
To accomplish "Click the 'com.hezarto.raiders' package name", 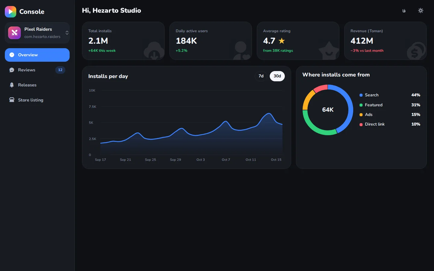I will (42, 37).
